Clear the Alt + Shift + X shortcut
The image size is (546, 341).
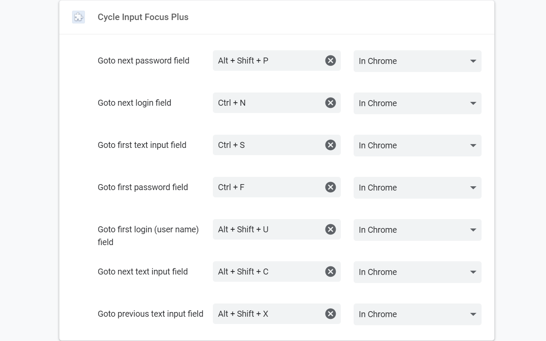331,314
